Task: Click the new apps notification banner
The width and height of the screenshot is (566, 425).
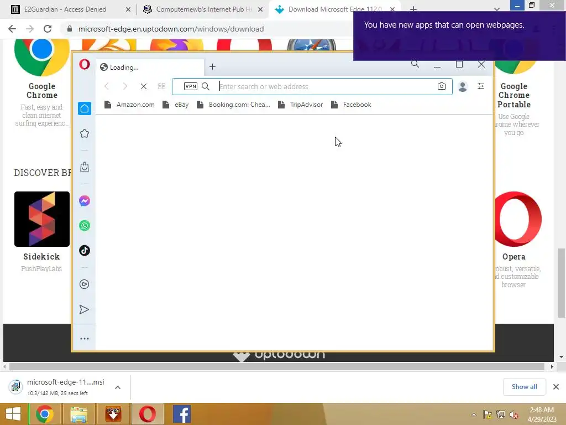Action: coord(459,36)
